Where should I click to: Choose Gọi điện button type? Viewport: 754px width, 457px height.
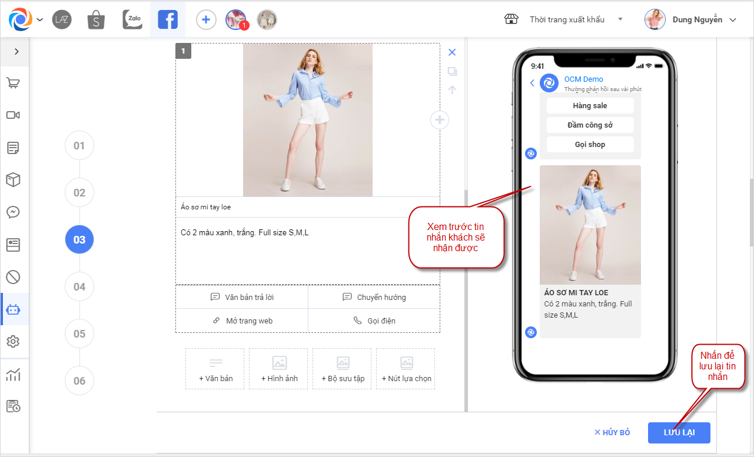click(374, 321)
